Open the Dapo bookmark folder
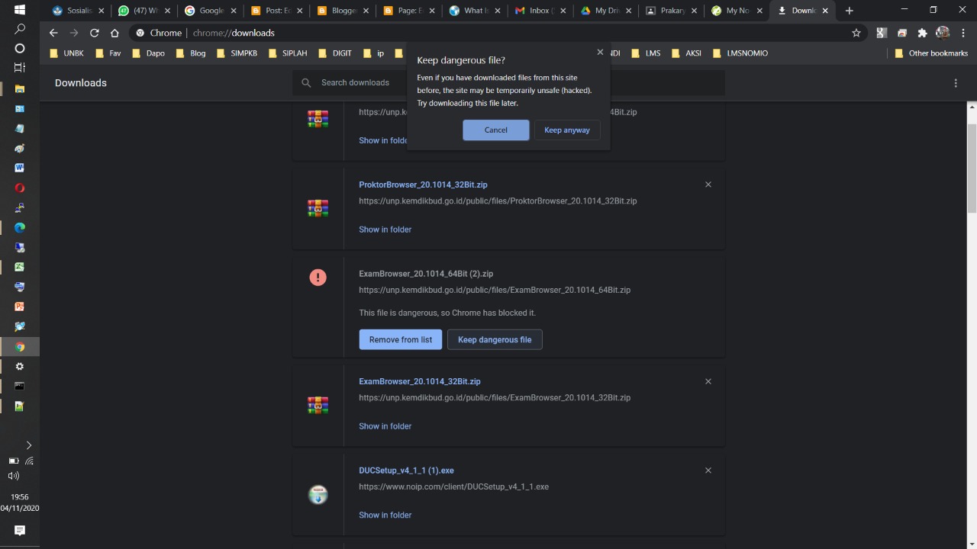The height and width of the screenshot is (549, 977). (x=148, y=53)
